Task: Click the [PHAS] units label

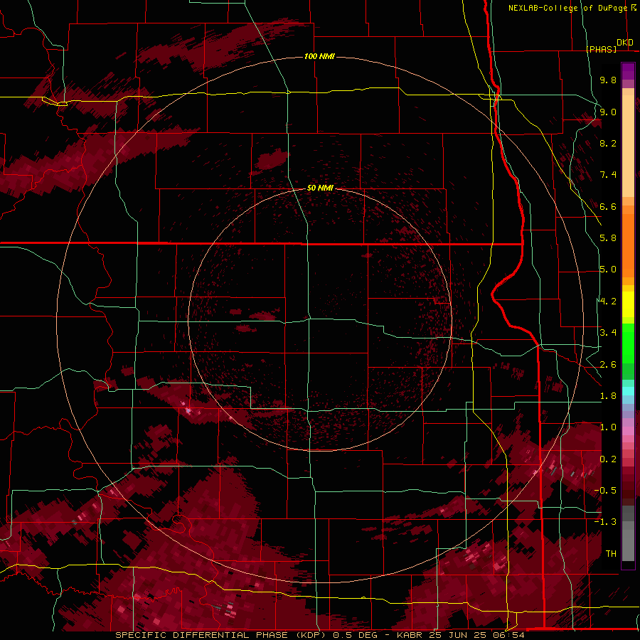Action: tap(601, 49)
